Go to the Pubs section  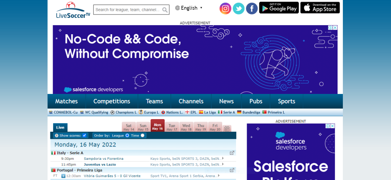click(x=256, y=101)
